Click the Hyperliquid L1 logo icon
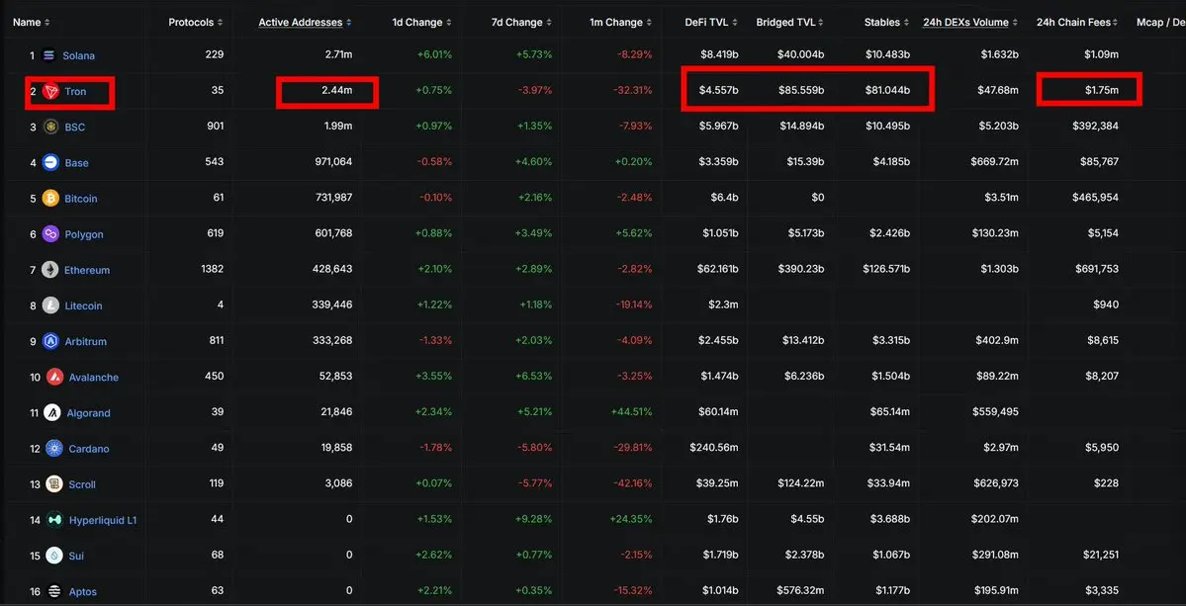Viewport: 1186px width, 606px height. [54, 520]
